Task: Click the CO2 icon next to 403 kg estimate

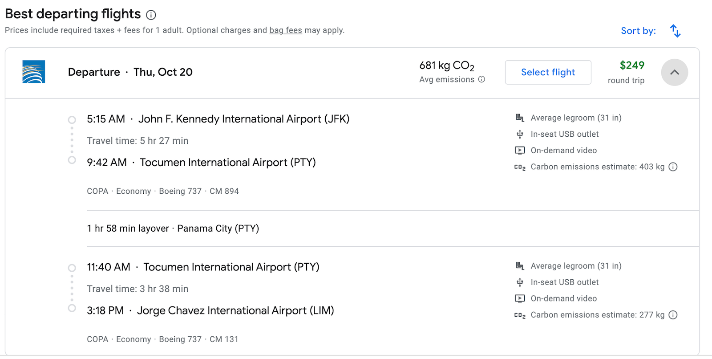Action: [519, 167]
